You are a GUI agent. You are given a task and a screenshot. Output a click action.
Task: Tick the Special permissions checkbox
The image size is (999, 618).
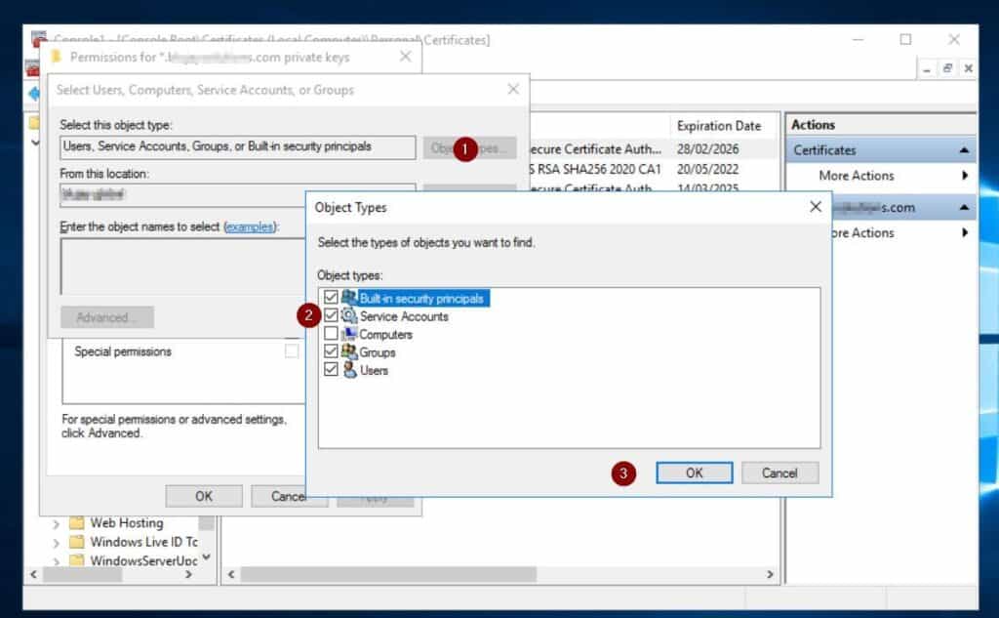coord(292,350)
